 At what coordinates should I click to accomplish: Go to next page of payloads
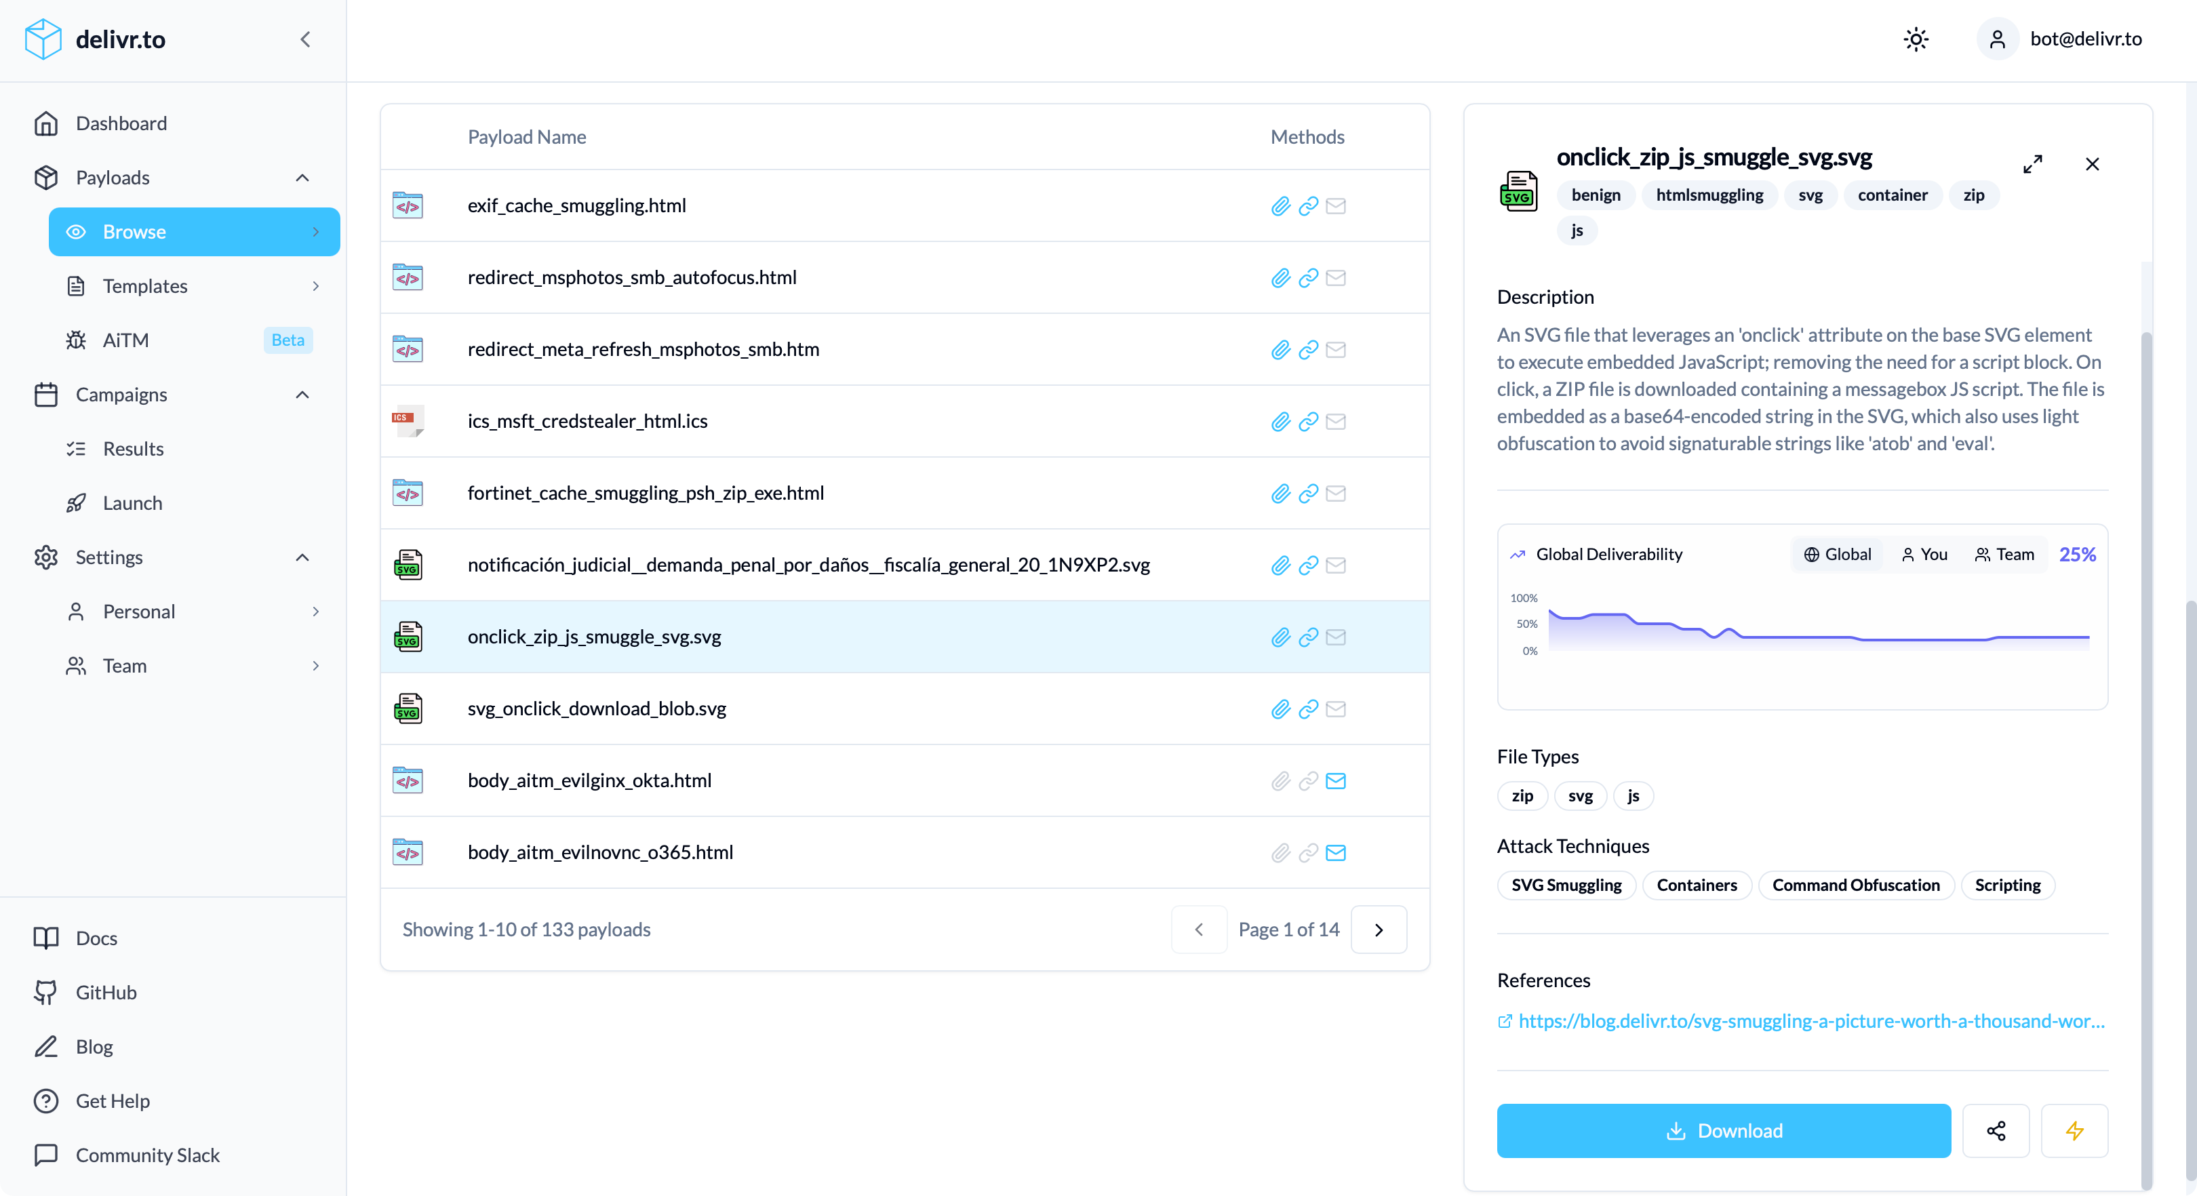point(1379,929)
